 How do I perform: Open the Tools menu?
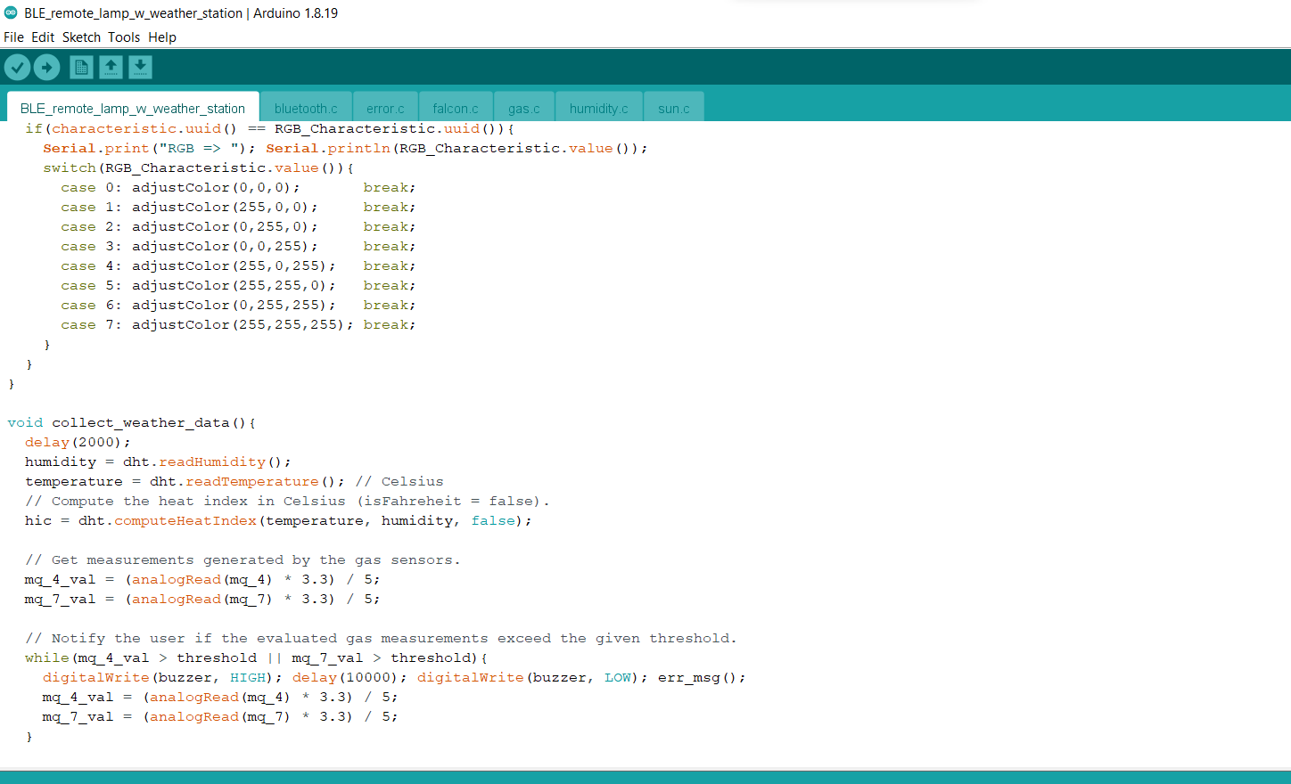[124, 37]
